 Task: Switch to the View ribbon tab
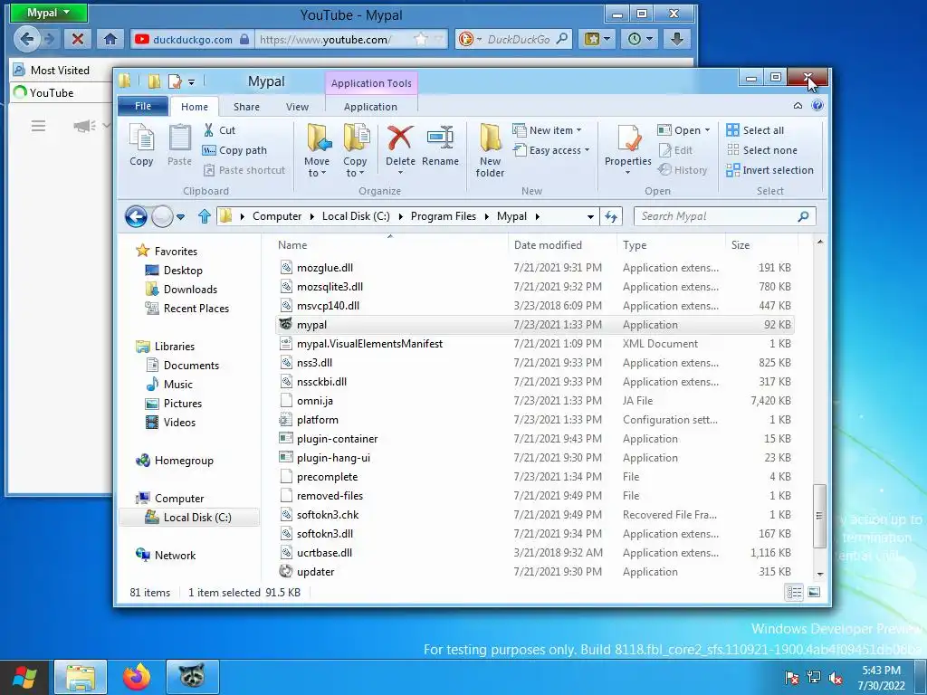tap(297, 107)
